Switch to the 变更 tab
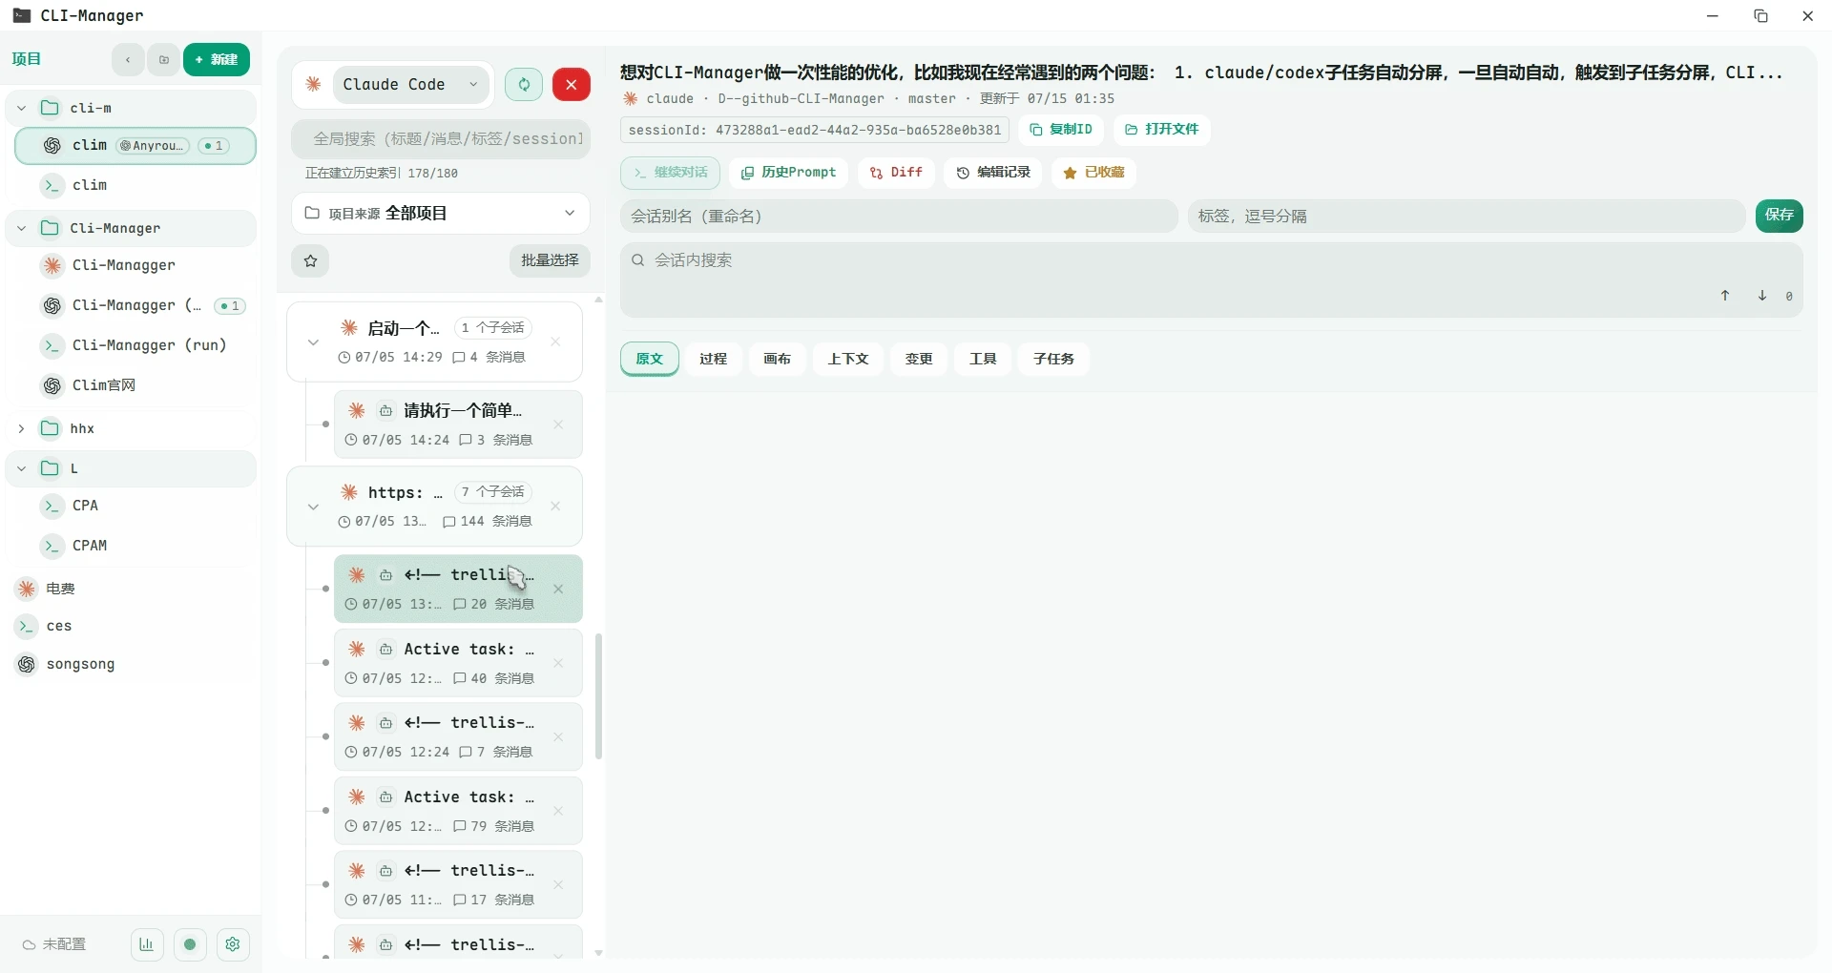 [x=919, y=359]
